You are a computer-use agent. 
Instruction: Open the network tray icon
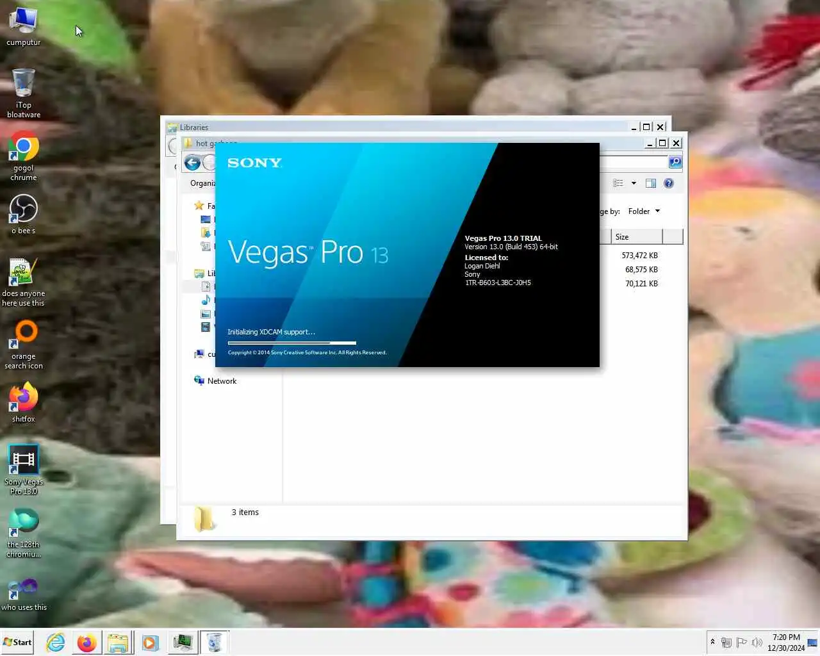(x=726, y=643)
